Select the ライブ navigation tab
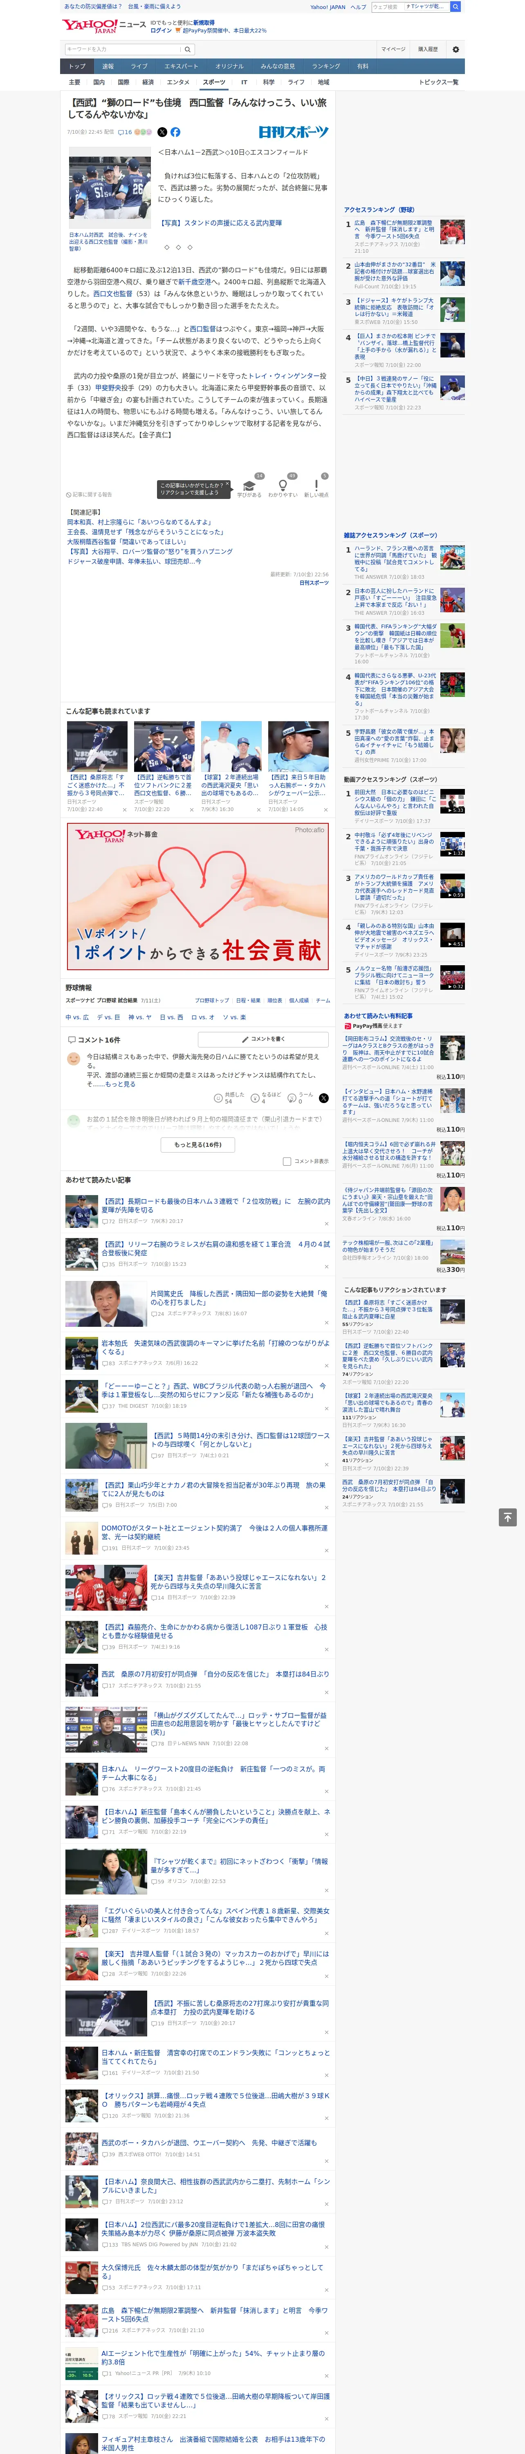Screen dimensions: 525x2454 pyautogui.click(x=139, y=67)
